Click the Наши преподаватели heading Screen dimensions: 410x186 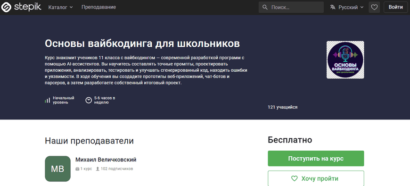click(x=89, y=141)
